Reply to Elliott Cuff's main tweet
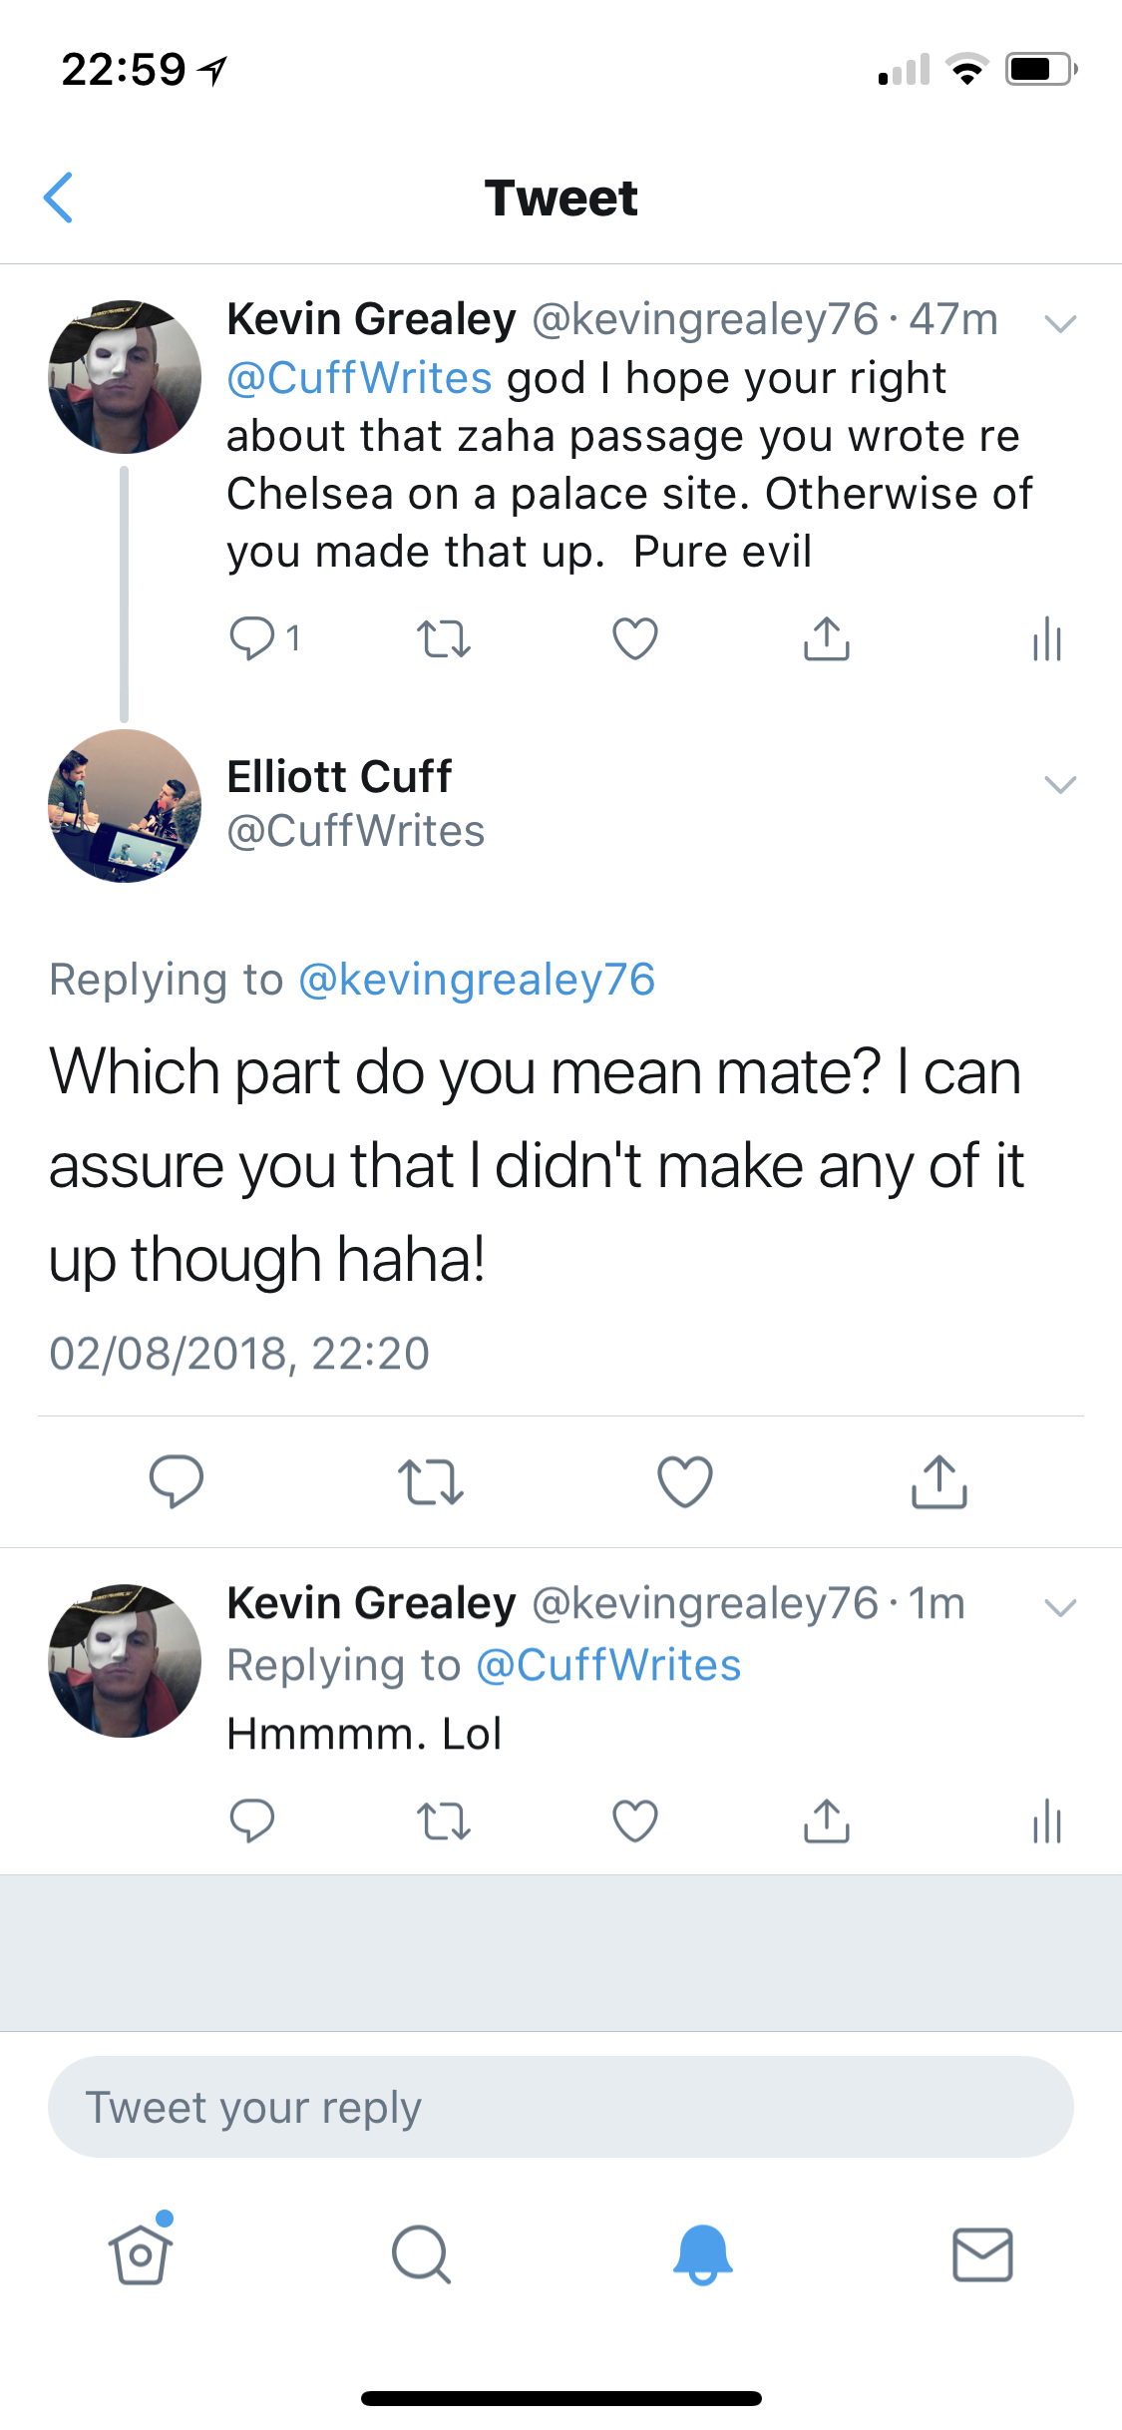This screenshot has height=2430, width=1122. coord(177,1481)
